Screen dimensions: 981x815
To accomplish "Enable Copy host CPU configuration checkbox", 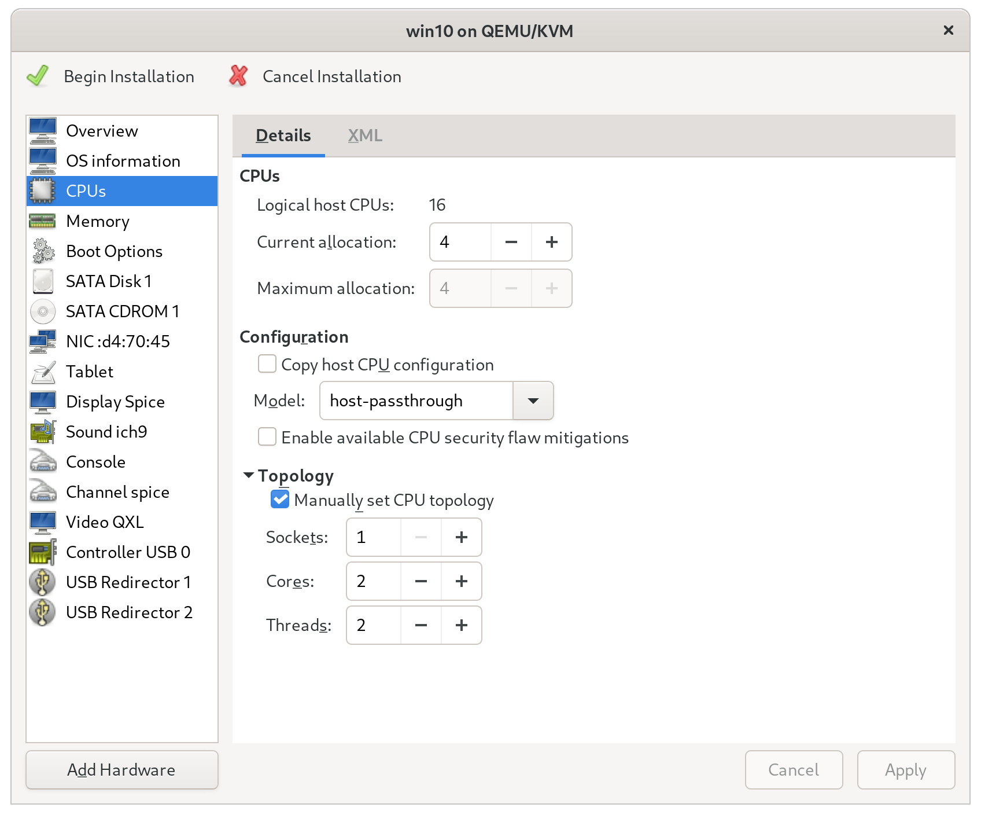I will [x=267, y=365].
